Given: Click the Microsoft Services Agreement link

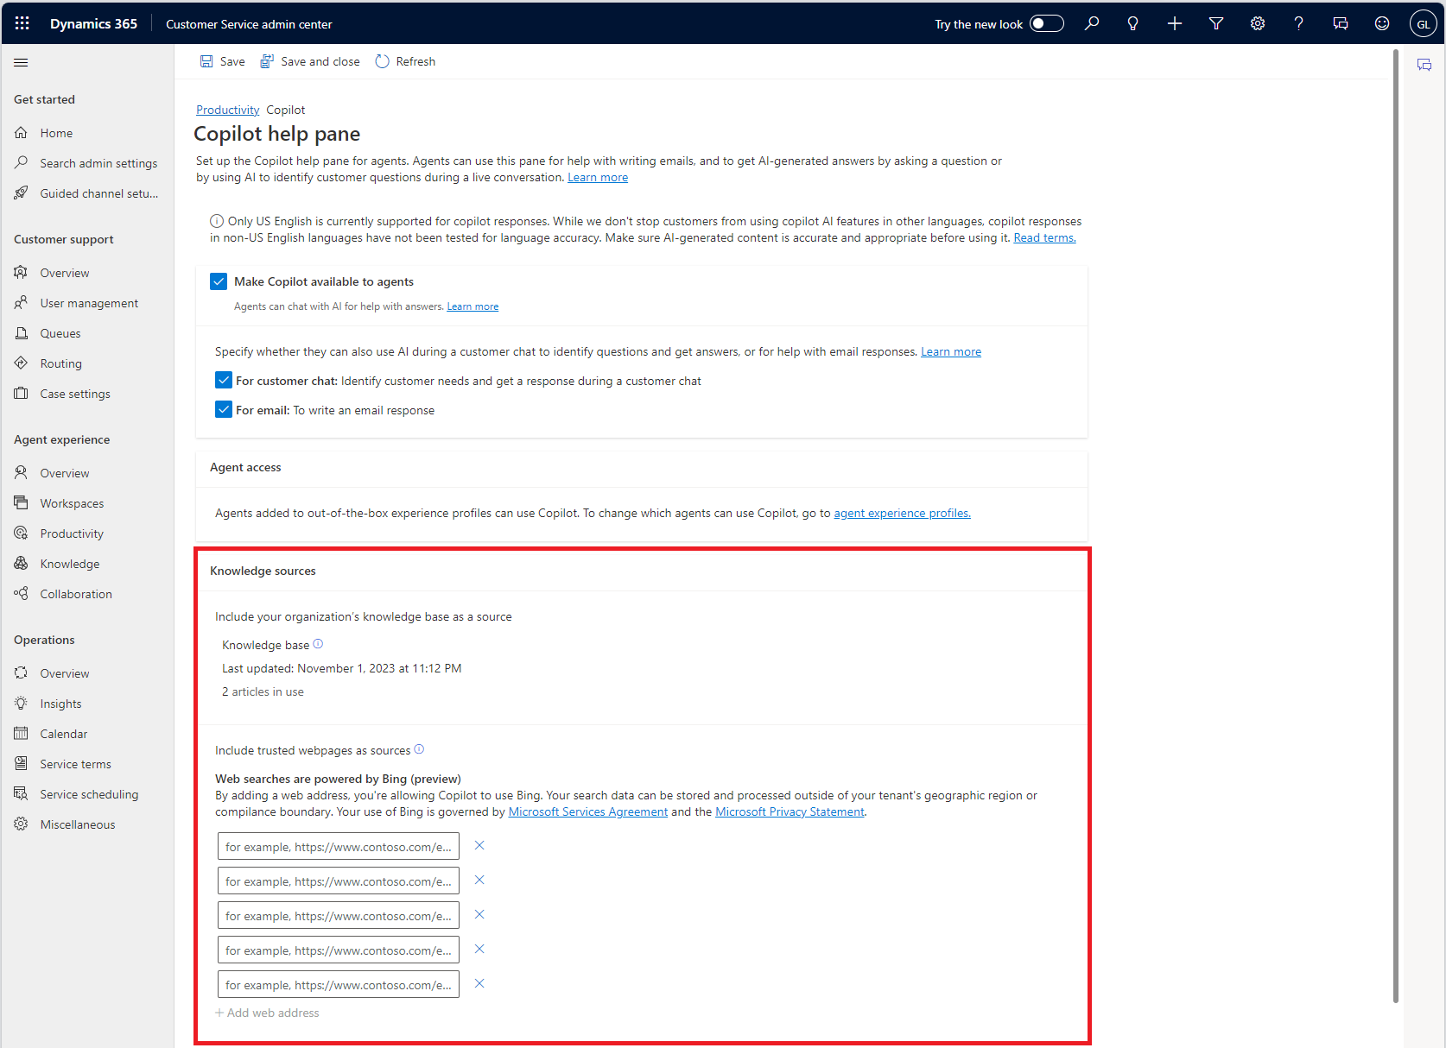Looking at the screenshot, I should coord(587,811).
